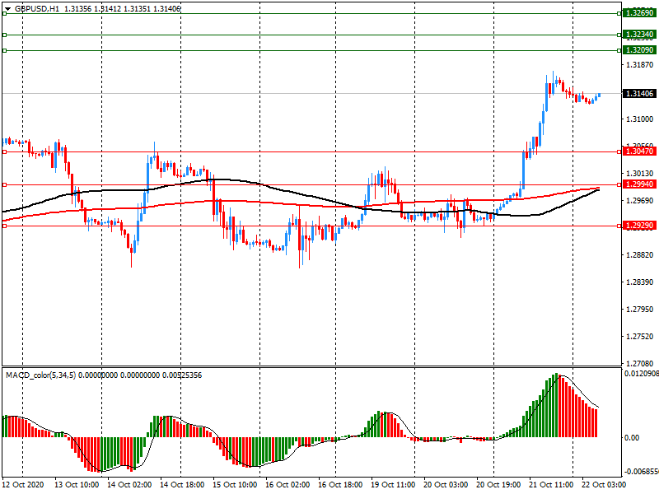Select the 1.32090 green level price label
This screenshot has width=659, height=494.
[x=639, y=50]
